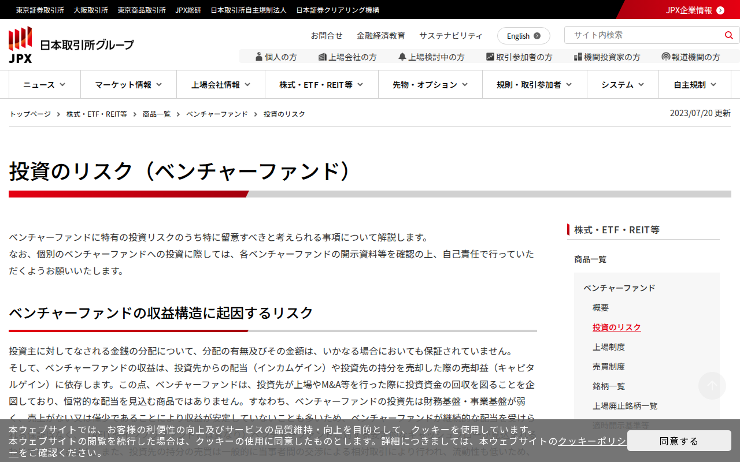Focus the サイト内検索 search field
Viewport: 740px width, 462px height.
[x=645, y=35]
